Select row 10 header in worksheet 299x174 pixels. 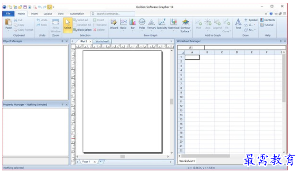tap(181, 97)
